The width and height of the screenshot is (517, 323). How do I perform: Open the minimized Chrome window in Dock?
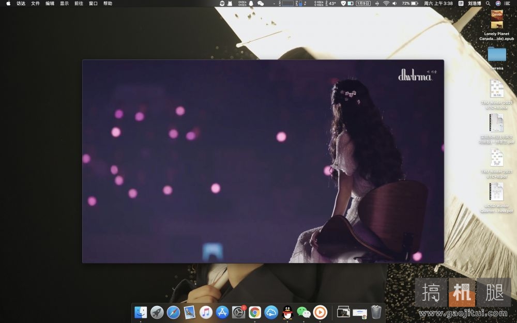360,313
